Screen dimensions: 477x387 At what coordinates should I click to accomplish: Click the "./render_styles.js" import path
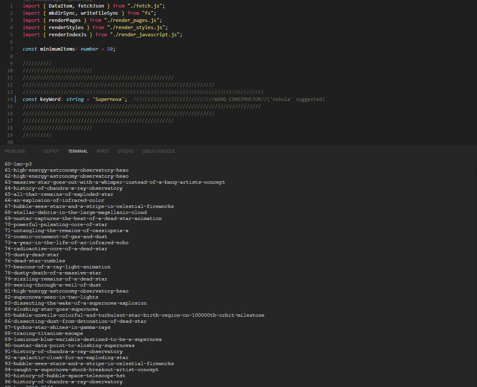(x=137, y=28)
